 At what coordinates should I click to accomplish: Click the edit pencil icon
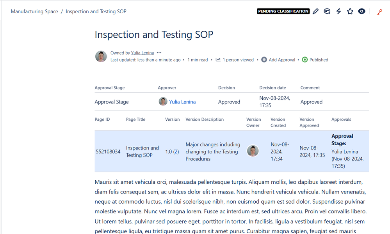316,11
